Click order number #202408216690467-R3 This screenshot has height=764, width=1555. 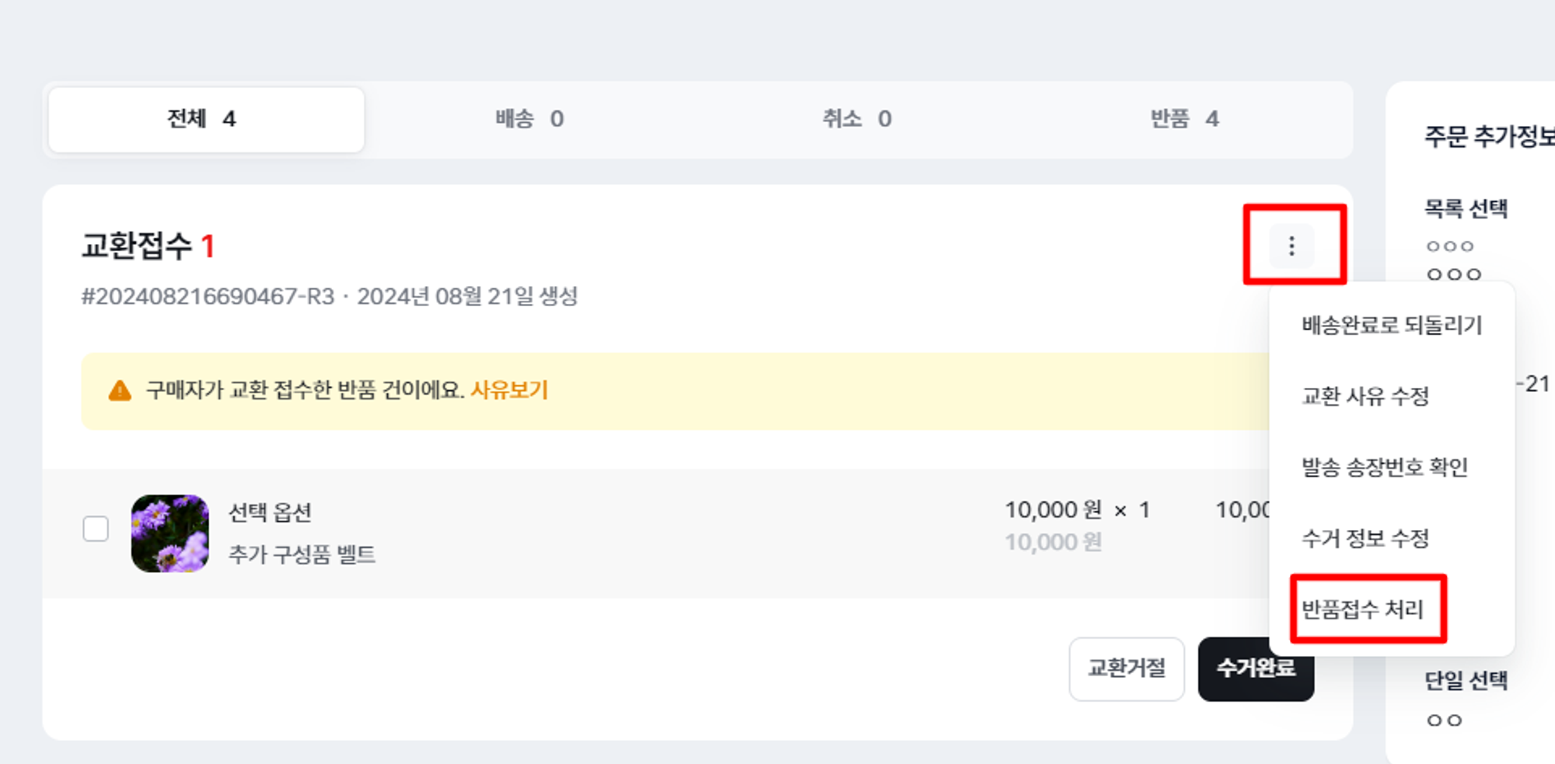208,297
